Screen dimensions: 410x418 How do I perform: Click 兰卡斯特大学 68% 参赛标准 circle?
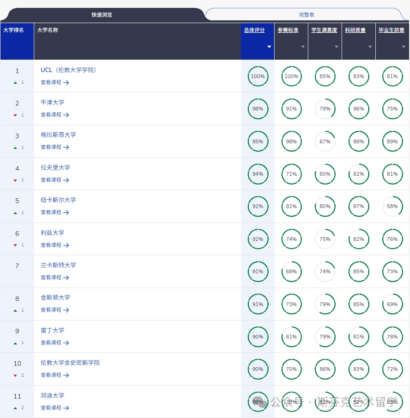tap(292, 271)
